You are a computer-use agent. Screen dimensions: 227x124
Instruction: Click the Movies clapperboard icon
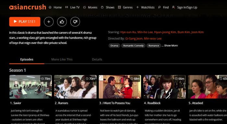84,7
